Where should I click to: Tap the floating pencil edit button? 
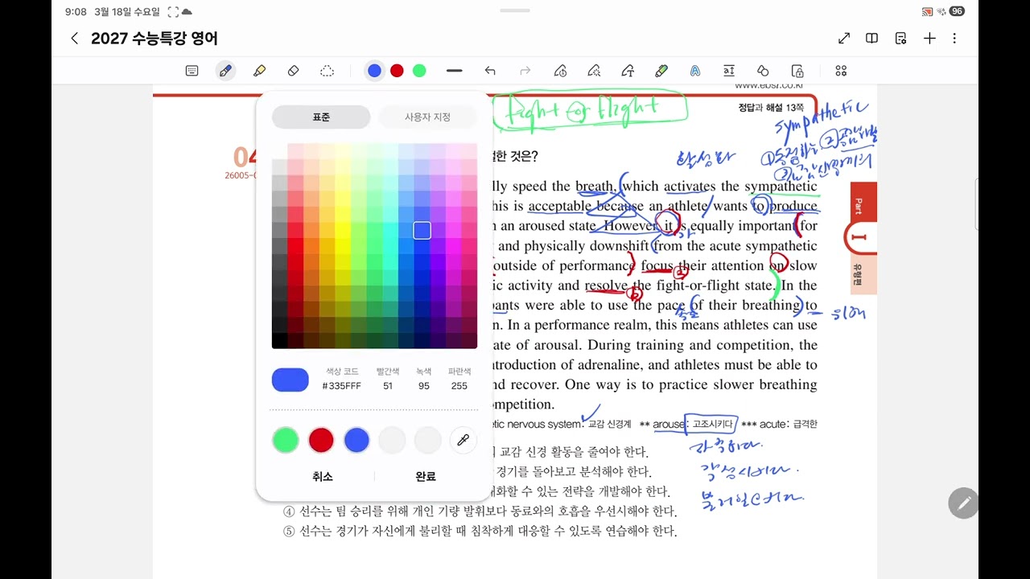tap(963, 503)
